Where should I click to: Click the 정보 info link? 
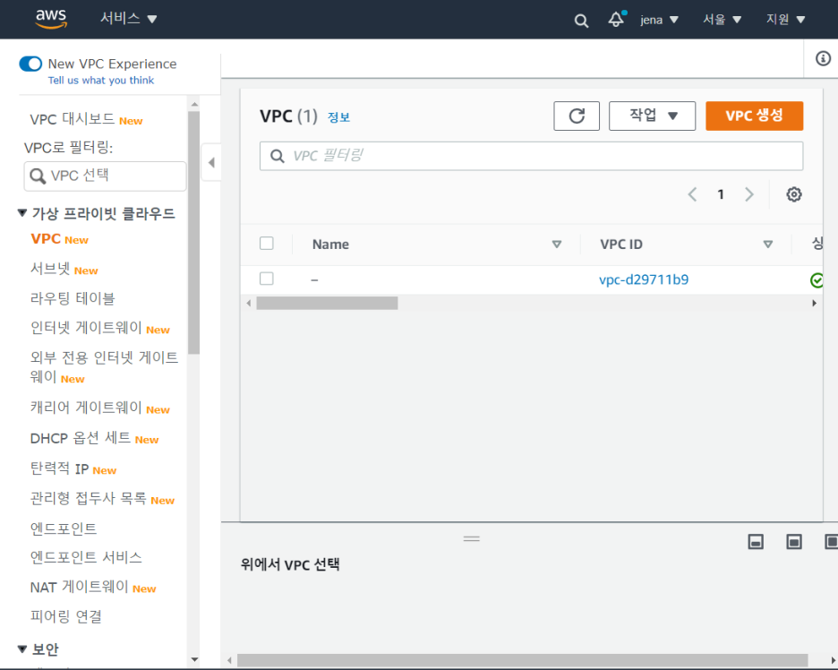coord(338,117)
